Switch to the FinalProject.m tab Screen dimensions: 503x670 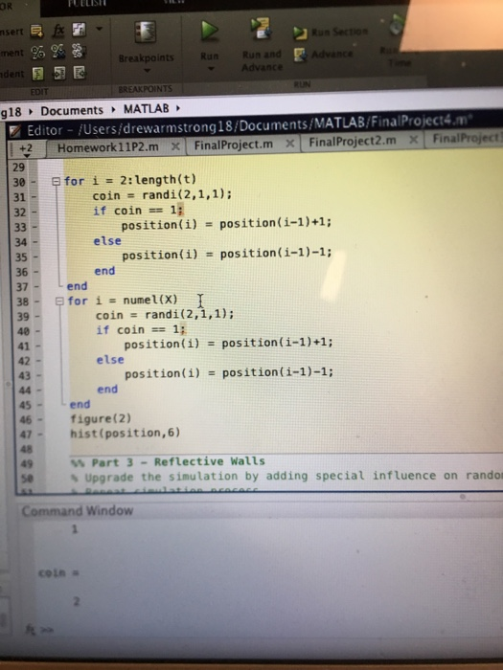(x=233, y=145)
